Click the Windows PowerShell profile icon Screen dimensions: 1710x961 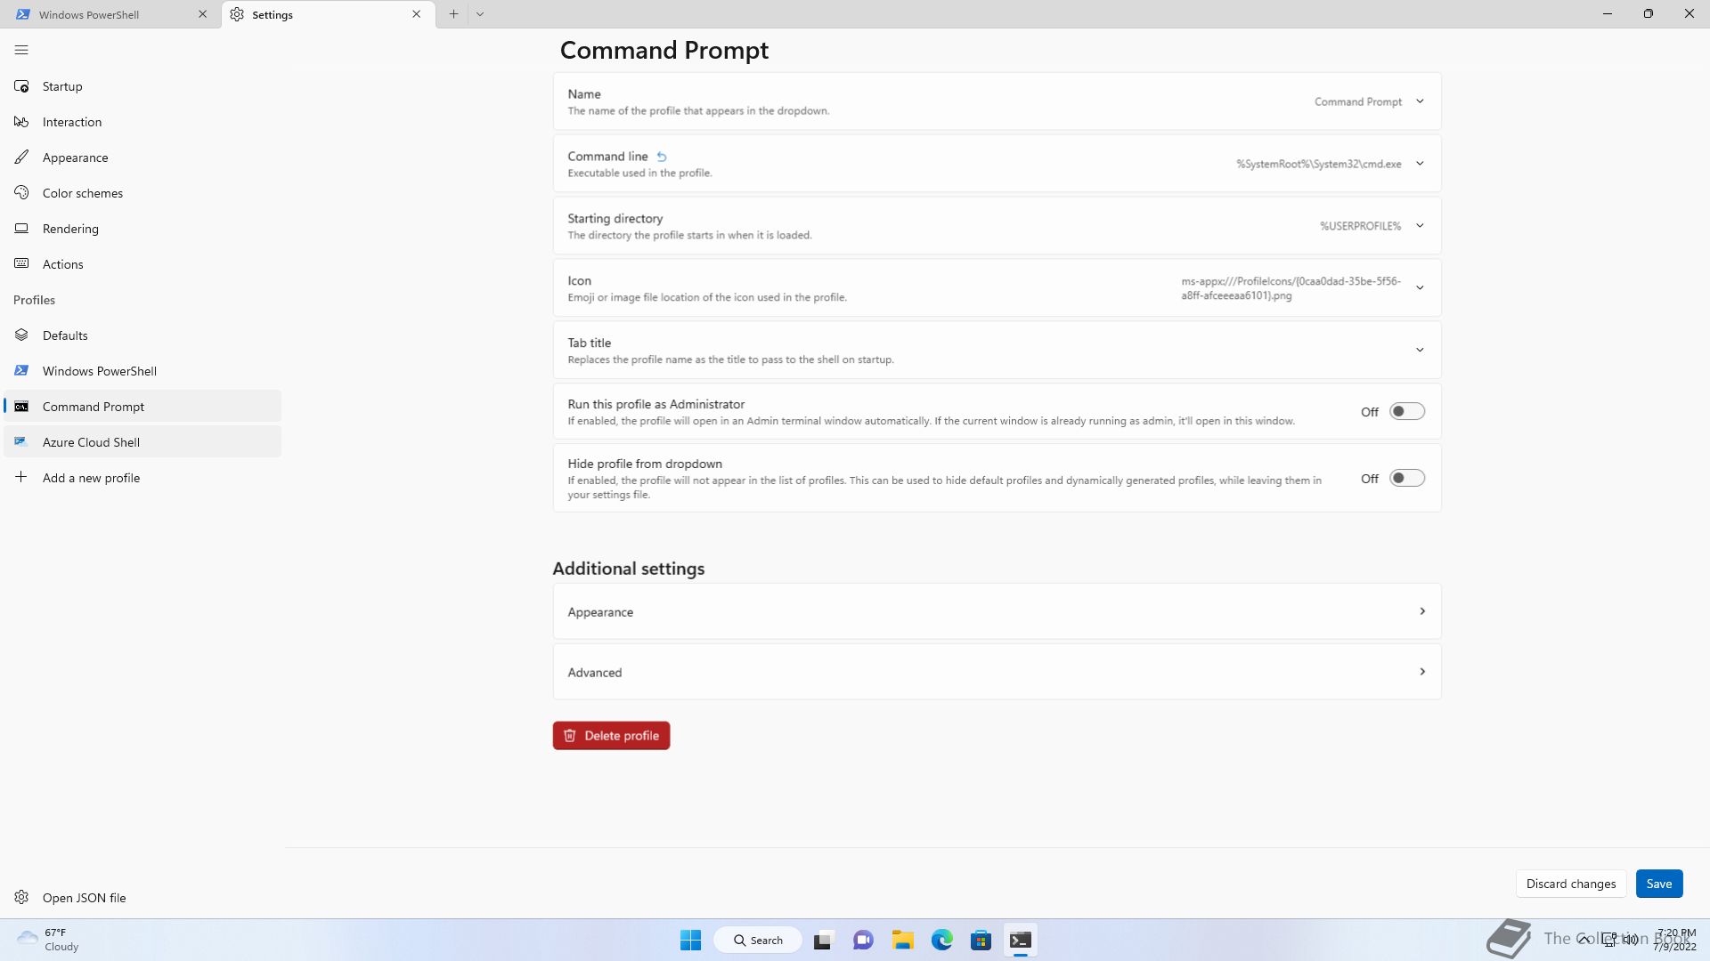point(21,371)
